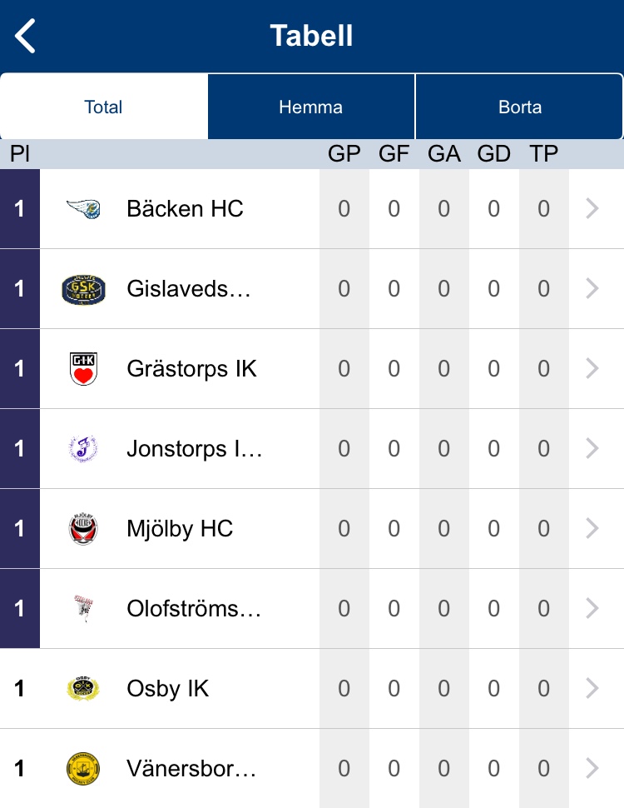Screen dimensions: 624x808
Task: Expand Grästorps IK row chevron
Action: coord(592,369)
